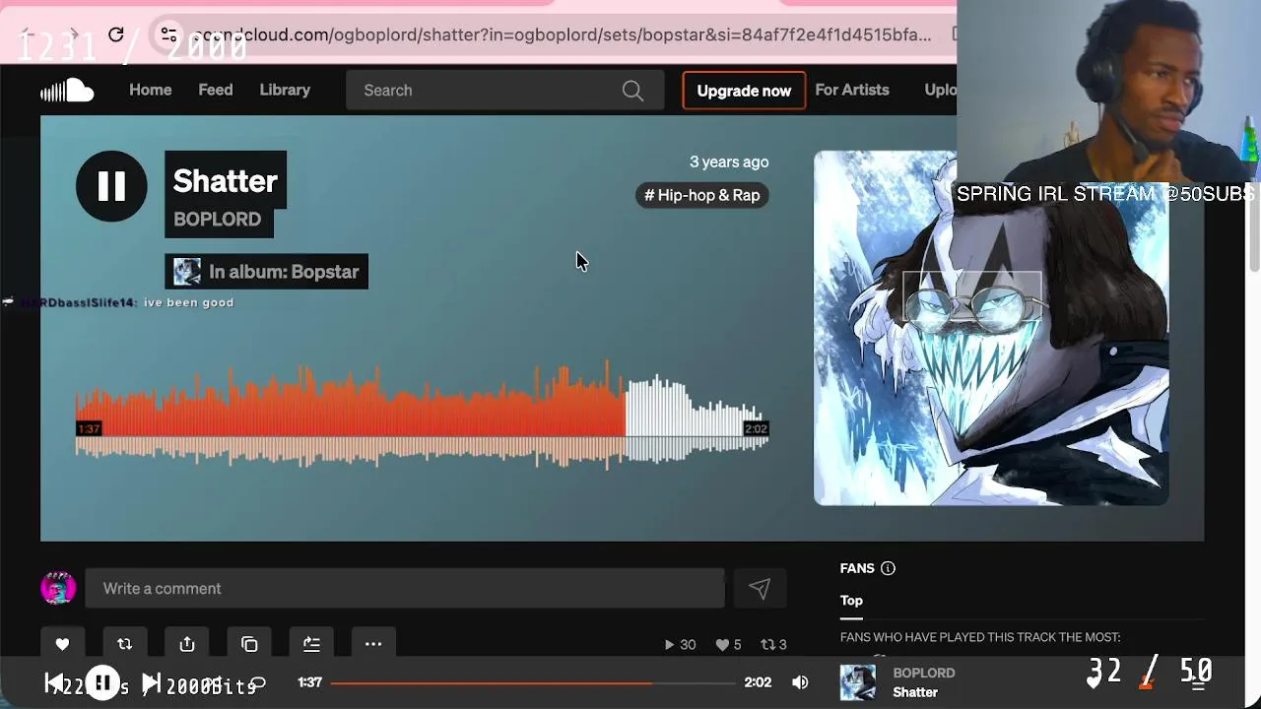Go to the Feed page

tap(215, 90)
